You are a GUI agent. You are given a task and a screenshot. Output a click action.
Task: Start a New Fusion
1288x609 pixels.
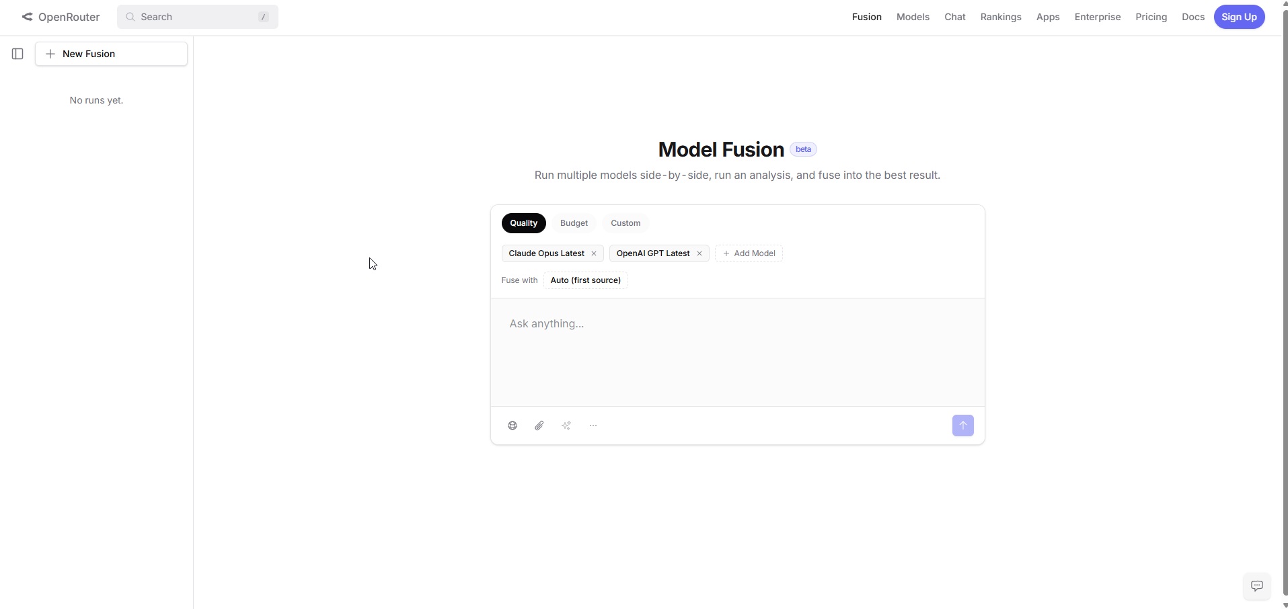[111, 54]
